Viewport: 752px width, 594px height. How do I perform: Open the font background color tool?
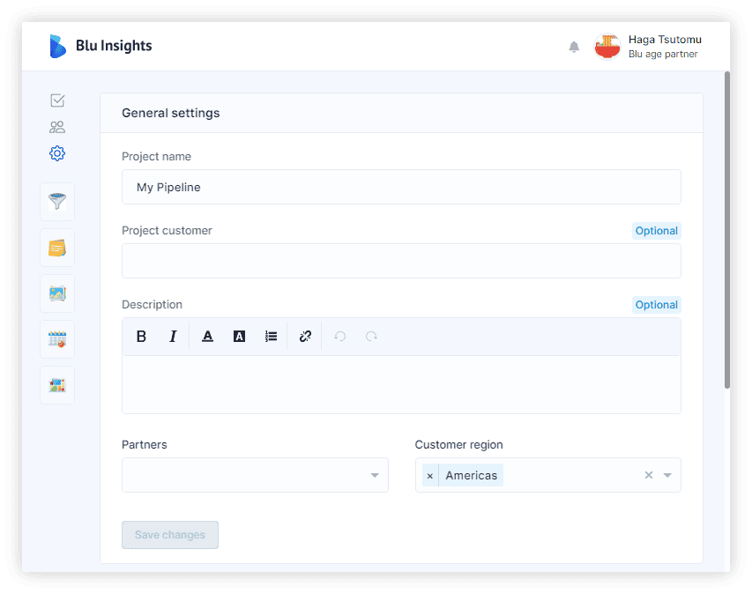point(239,337)
